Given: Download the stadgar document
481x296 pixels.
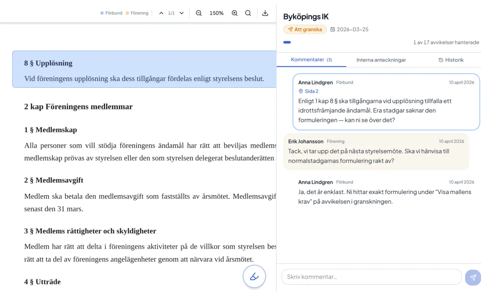Looking at the screenshot, I should (265, 13).
